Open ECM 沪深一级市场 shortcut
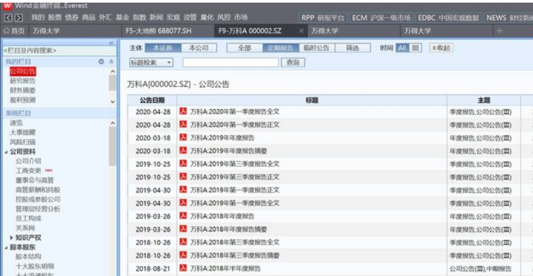Viewport: 533px width, 276px height. point(381,18)
